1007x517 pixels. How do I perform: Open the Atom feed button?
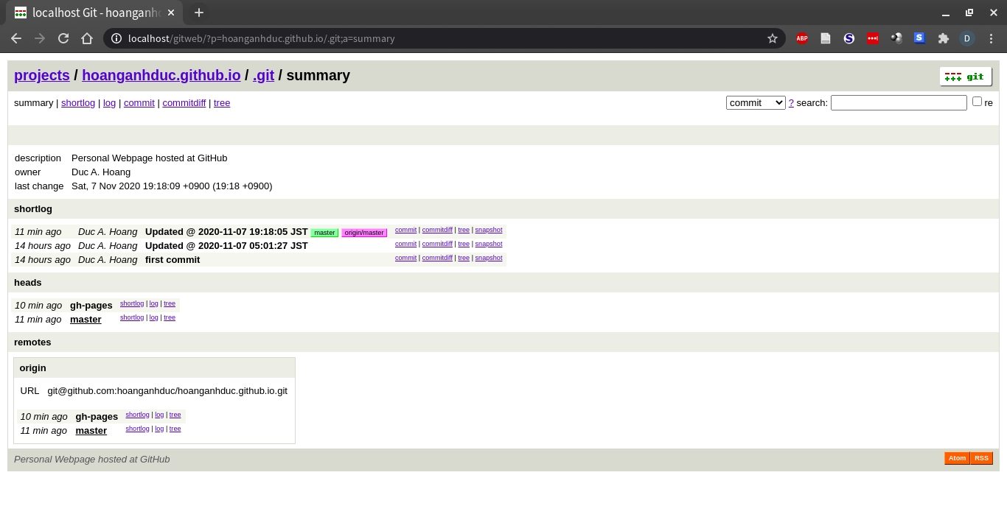pyautogui.click(x=957, y=458)
